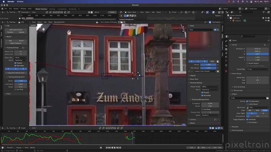Toggle Prepass checkbox in left panel
Image resolution: width=271 pixels, height=152 pixels.
[x=15, y=63]
